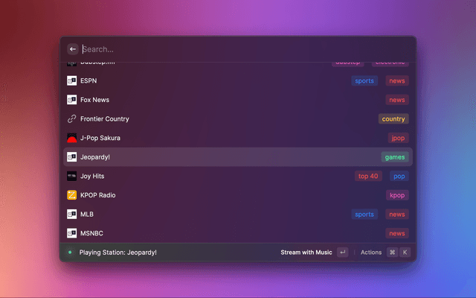Click the Fox News station icon
This screenshot has width=476, height=298.
[x=72, y=100]
